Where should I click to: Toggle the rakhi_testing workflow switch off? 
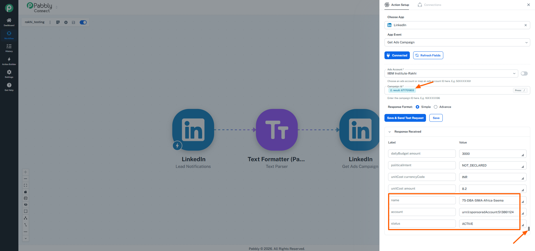pyautogui.click(x=83, y=22)
